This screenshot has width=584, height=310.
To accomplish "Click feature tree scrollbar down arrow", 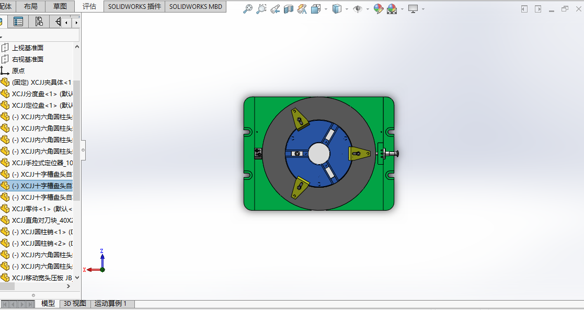I will [77, 278].
